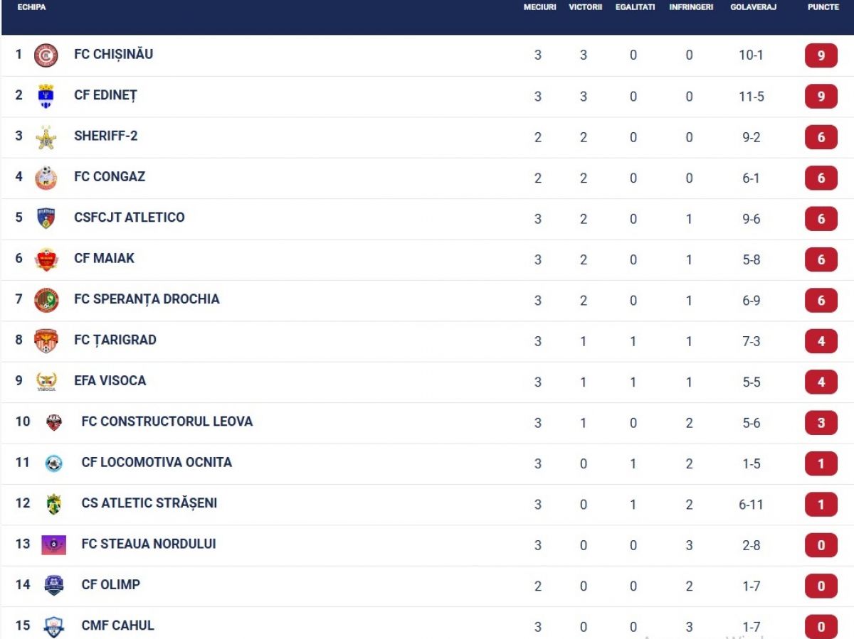Open the CF Locomotiva Ocnita team page
This screenshot has height=639, width=854.
pyautogui.click(x=157, y=462)
